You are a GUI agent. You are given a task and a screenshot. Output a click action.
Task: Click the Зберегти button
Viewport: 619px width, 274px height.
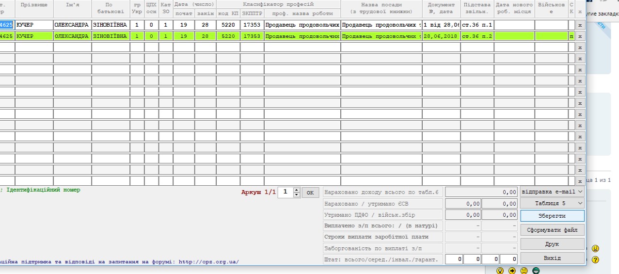pyautogui.click(x=552, y=216)
